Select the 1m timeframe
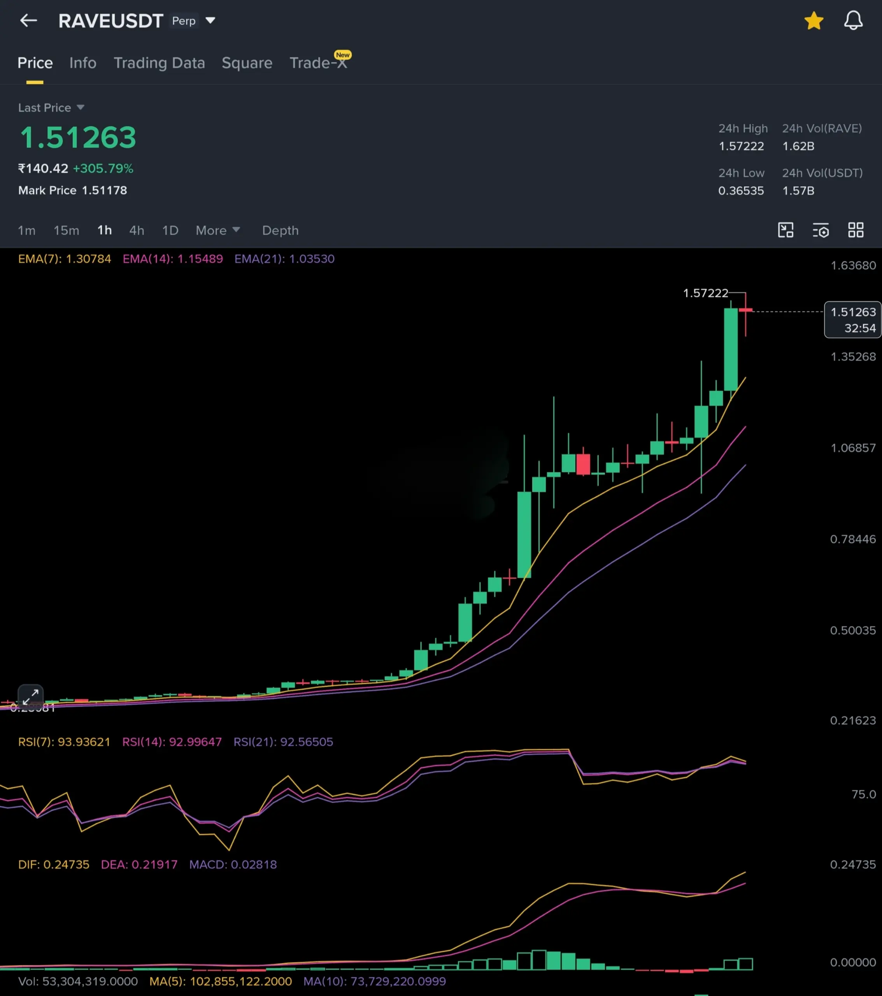The height and width of the screenshot is (996, 882). [x=27, y=230]
